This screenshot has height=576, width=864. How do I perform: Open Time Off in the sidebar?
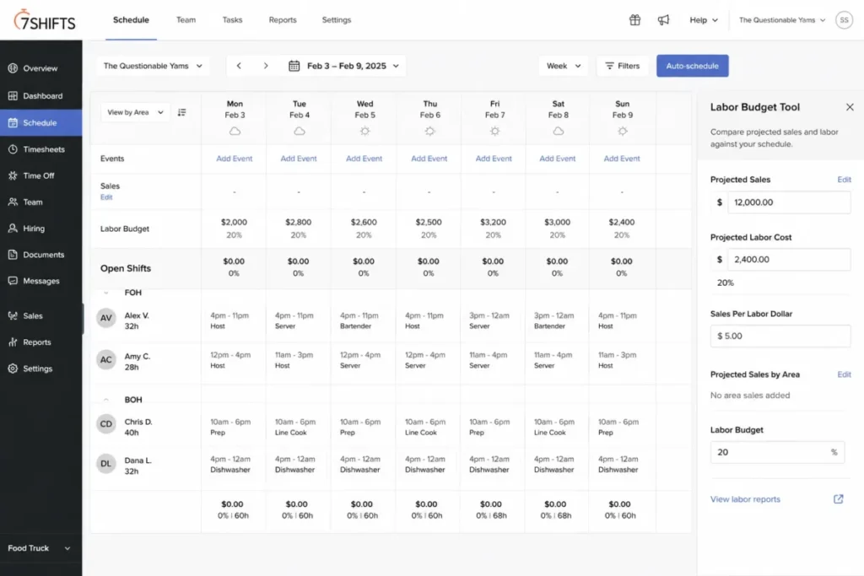coord(40,175)
